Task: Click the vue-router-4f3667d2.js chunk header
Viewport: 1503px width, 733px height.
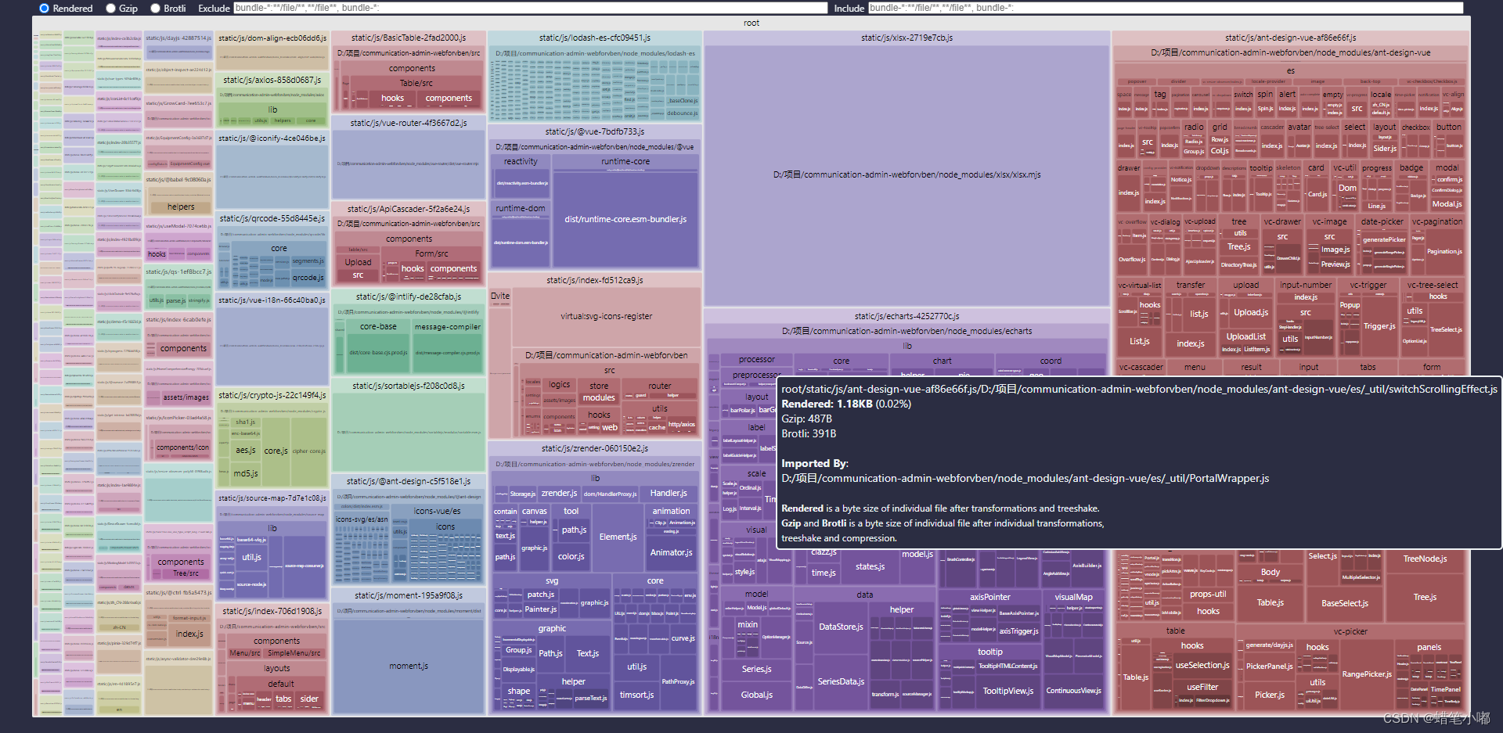Action: pos(408,123)
